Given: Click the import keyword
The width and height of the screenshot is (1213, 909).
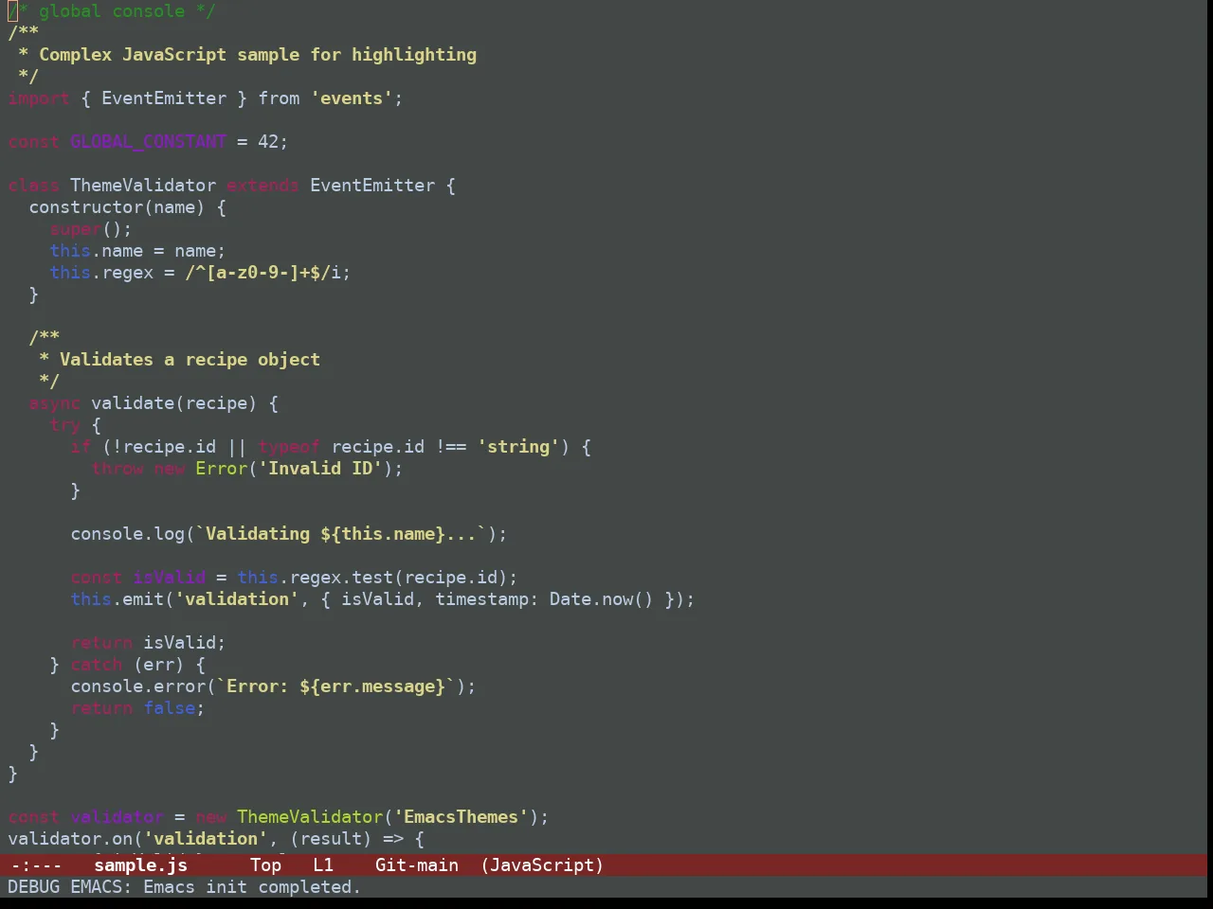Looking at the screenshot, I should (39, 98).
